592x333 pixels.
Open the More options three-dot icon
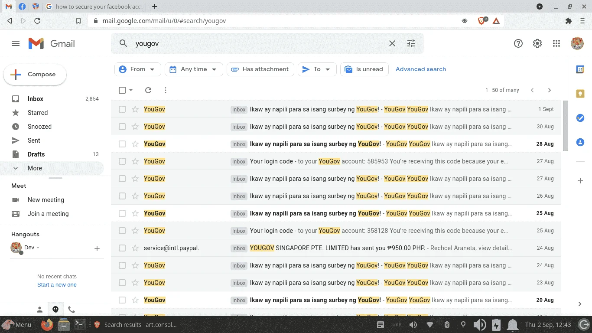coord(166,90)
